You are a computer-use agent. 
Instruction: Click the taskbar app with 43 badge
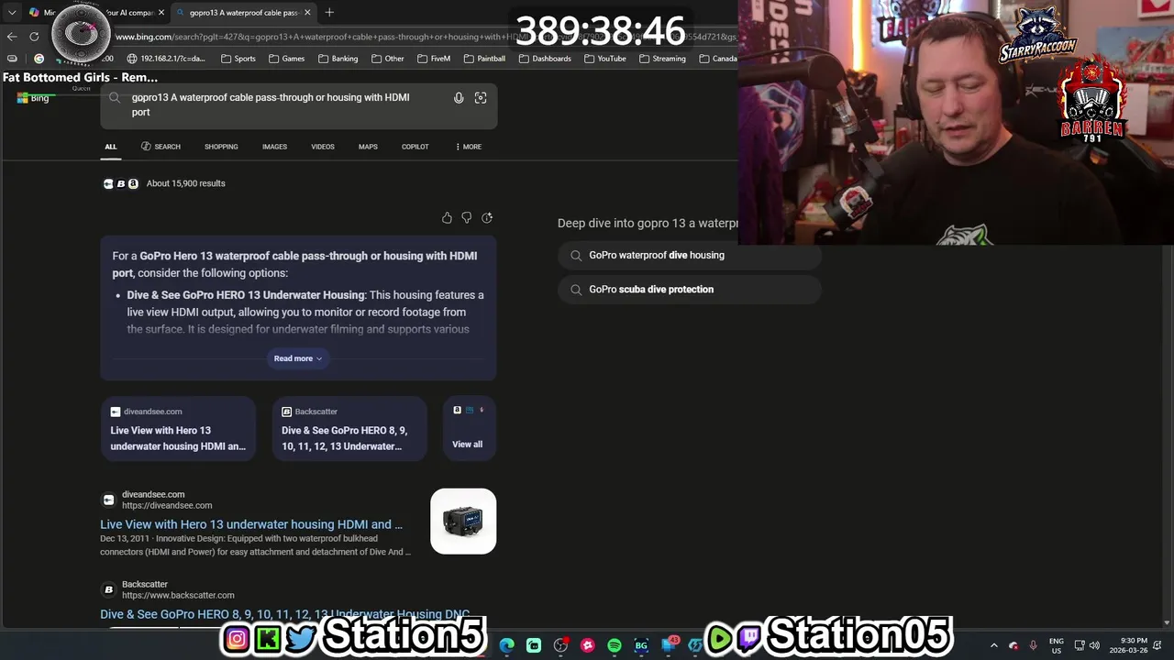(x=669, y=644)
